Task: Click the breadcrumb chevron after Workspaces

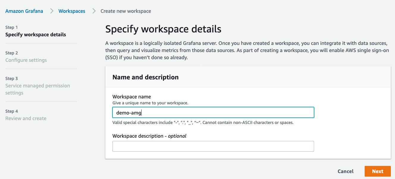Action: [x=94, y=11]
